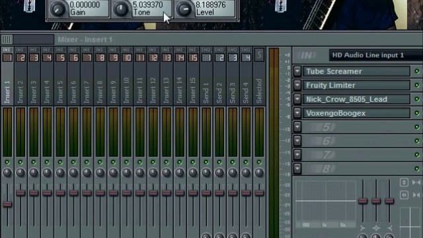Turn the Gain knob

tap(58, 9)
